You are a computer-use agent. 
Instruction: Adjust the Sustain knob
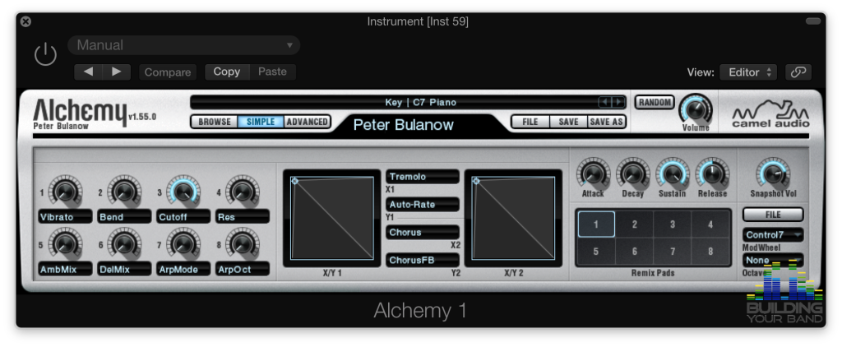673,173
